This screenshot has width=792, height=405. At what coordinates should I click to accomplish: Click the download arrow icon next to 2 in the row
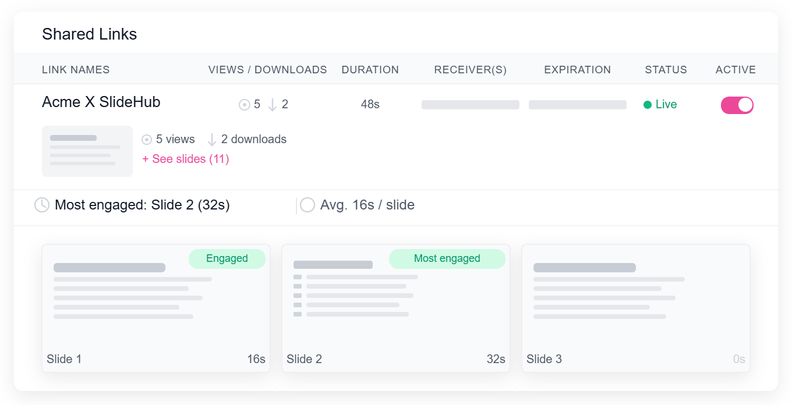[273, 105]
